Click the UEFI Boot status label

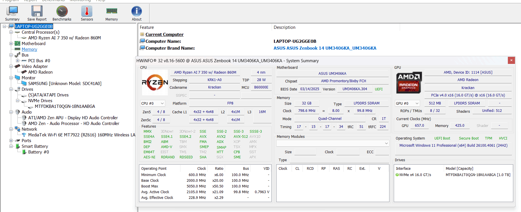(x=442, y=138)
